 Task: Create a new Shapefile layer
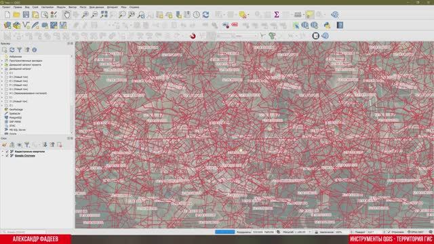click(26, 26)
